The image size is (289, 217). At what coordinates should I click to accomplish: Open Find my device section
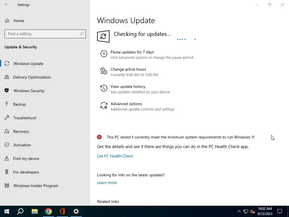(45, 159)
